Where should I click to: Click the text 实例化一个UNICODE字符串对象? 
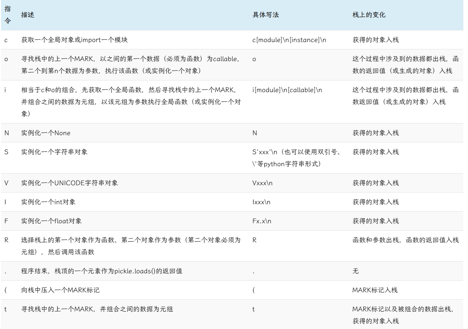[69, 183]
